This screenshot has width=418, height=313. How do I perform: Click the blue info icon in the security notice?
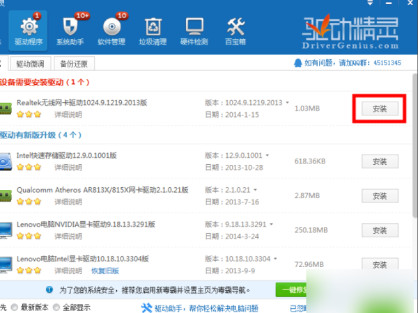[x=49, y=289]
